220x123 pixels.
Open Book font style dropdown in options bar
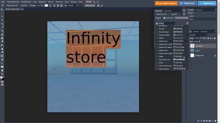24,5
